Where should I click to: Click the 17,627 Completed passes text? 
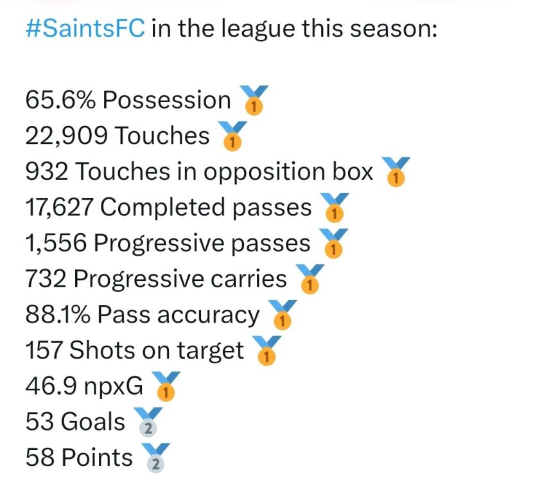168,208
